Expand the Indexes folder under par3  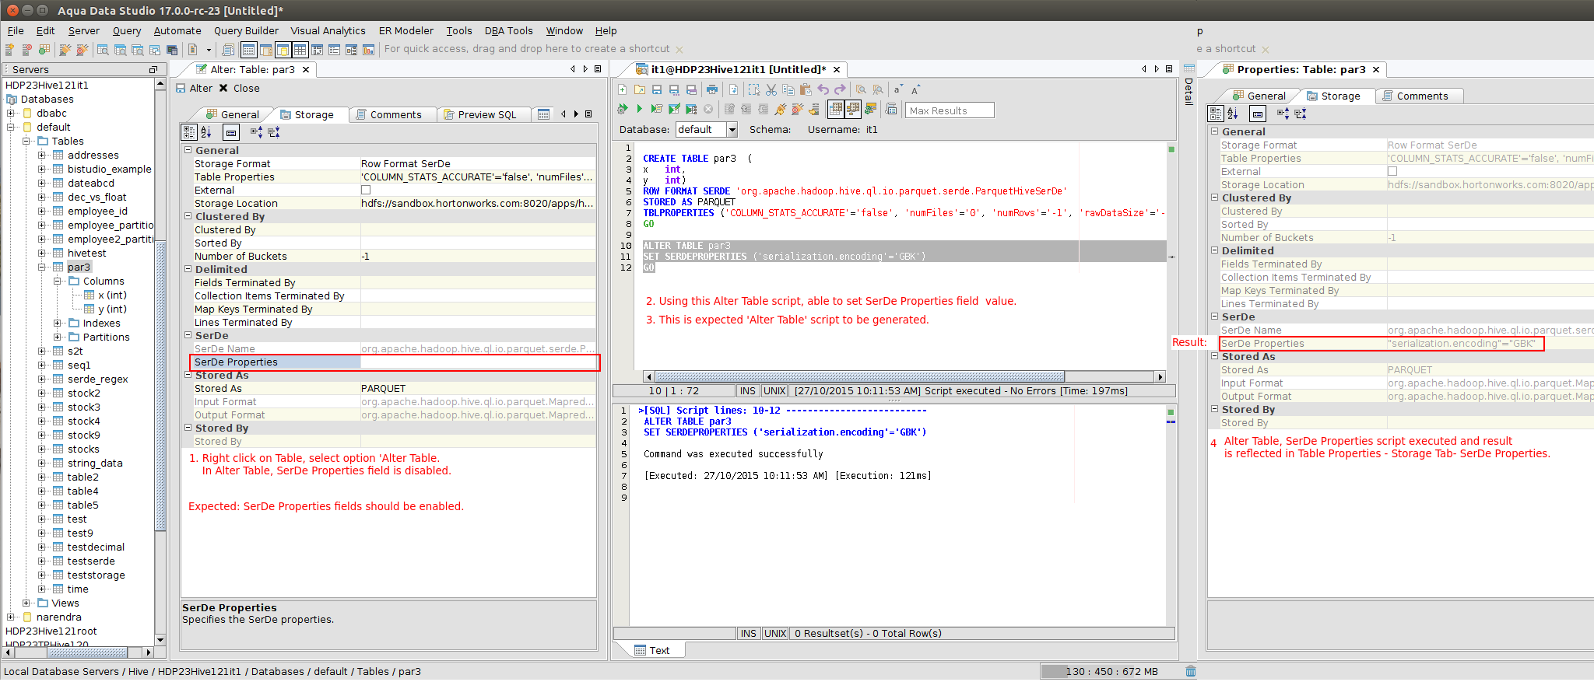[58, 324]
